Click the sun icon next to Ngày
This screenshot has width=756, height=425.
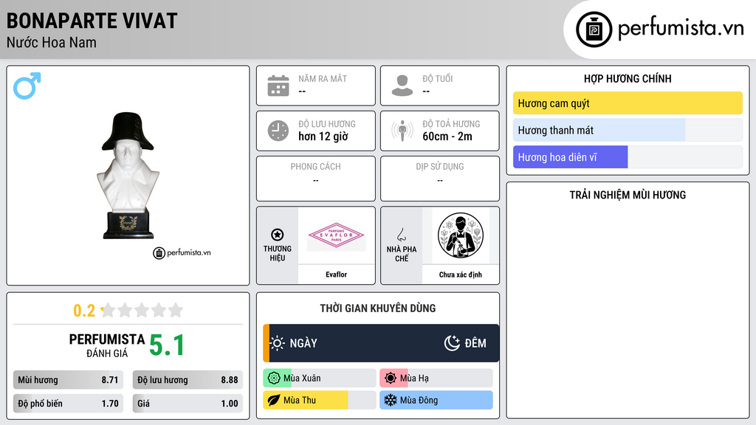(278, 343)
